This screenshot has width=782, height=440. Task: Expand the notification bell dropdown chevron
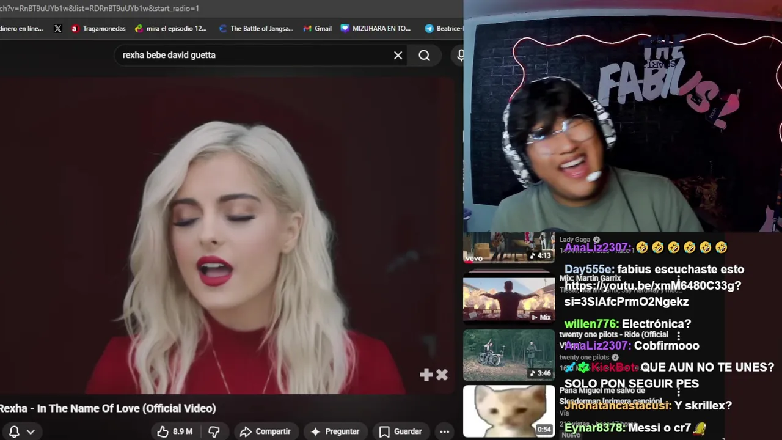31,432
